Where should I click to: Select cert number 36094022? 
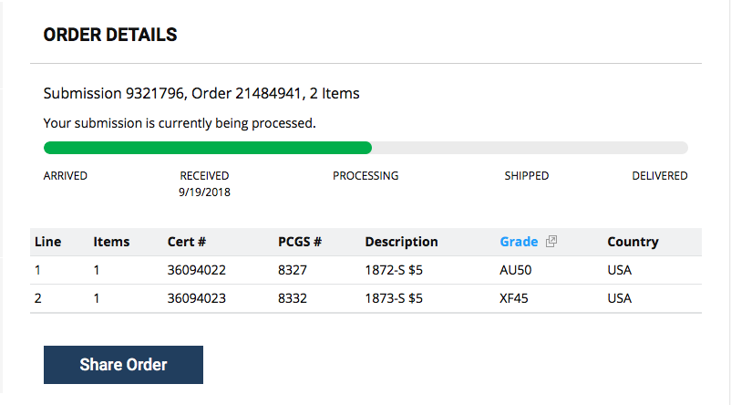pyautogui.click(x=197, y=270)
